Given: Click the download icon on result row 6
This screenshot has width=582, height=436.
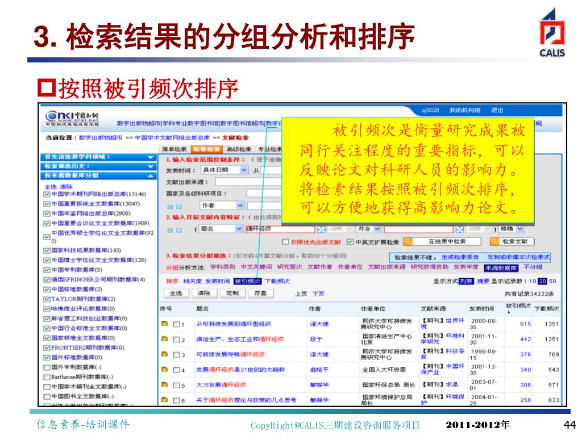Looking at the screenshot, I should 164,400.
